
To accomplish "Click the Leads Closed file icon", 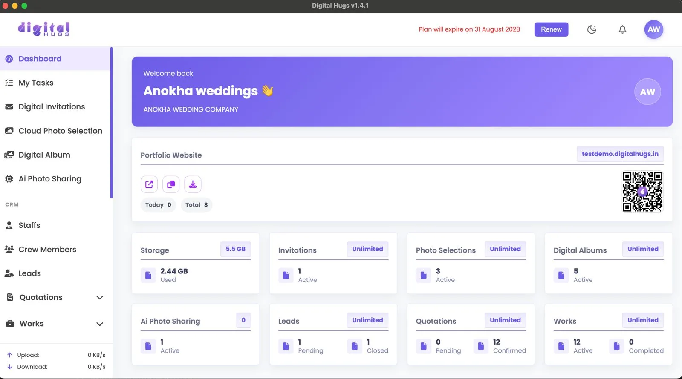I will (x=355, y=346).
